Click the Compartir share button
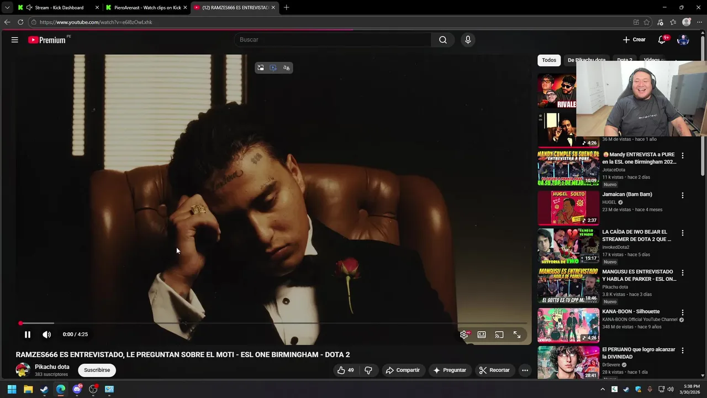This screenshot has width=707, height=398. point(403,370)
